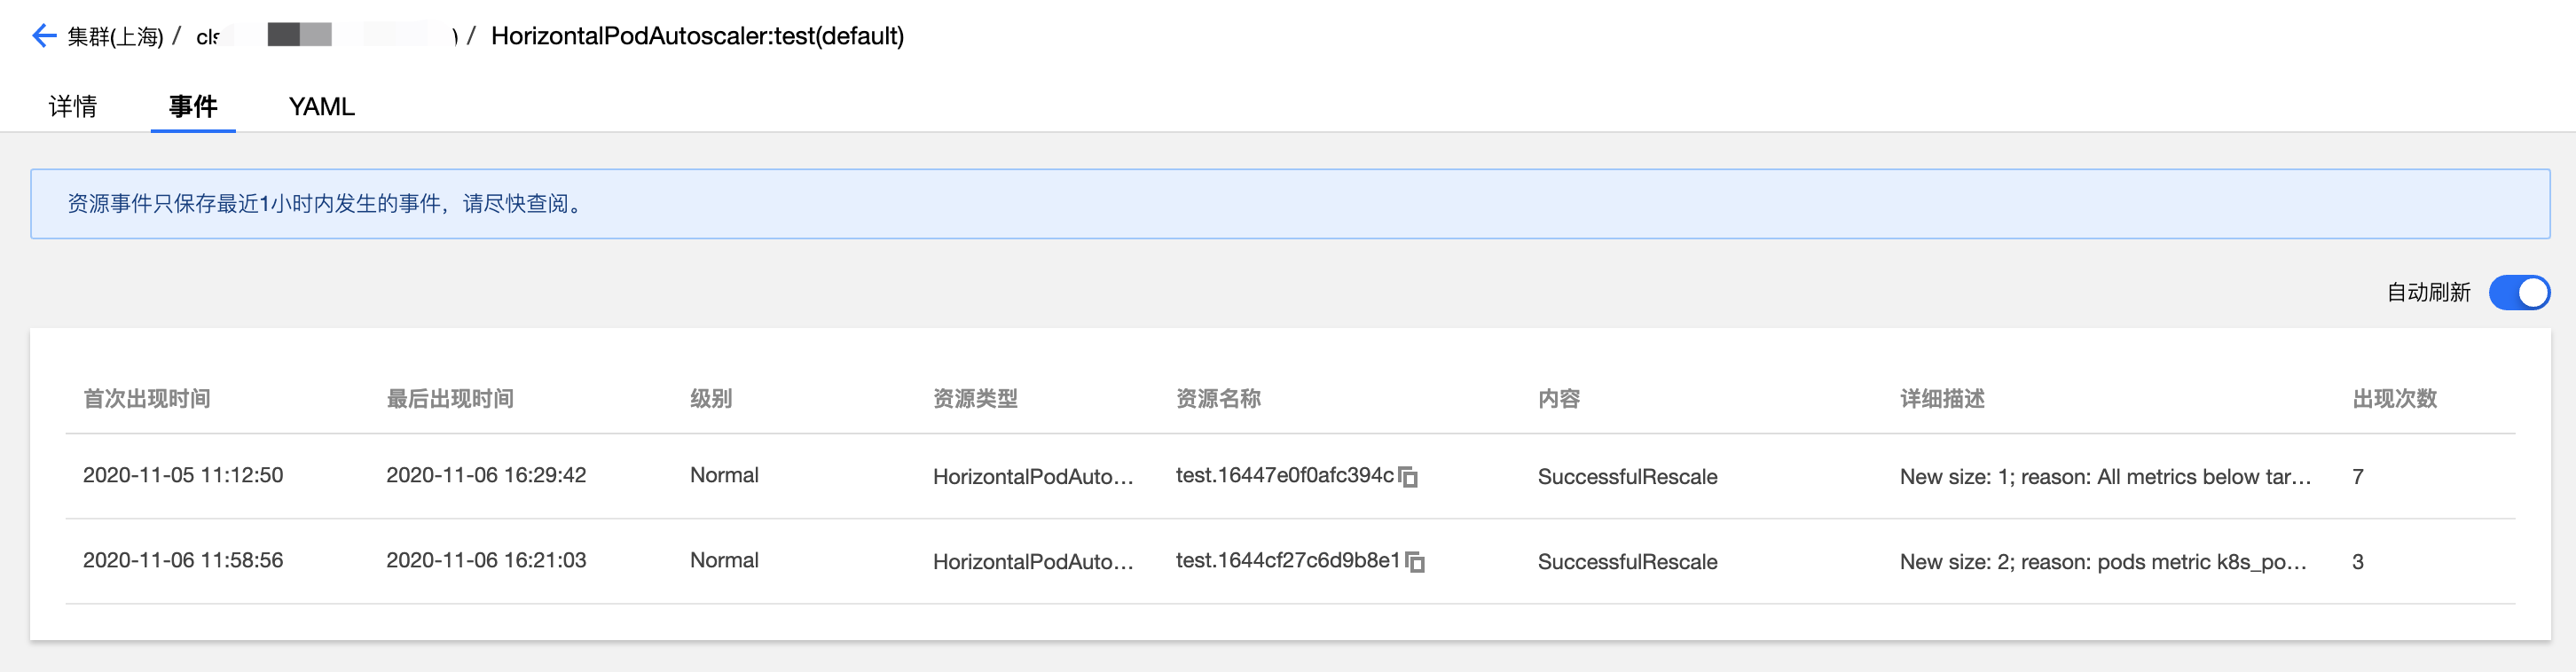
Task: Expand truncated description starting "New size: 1"
Action: coord(2105,477)
